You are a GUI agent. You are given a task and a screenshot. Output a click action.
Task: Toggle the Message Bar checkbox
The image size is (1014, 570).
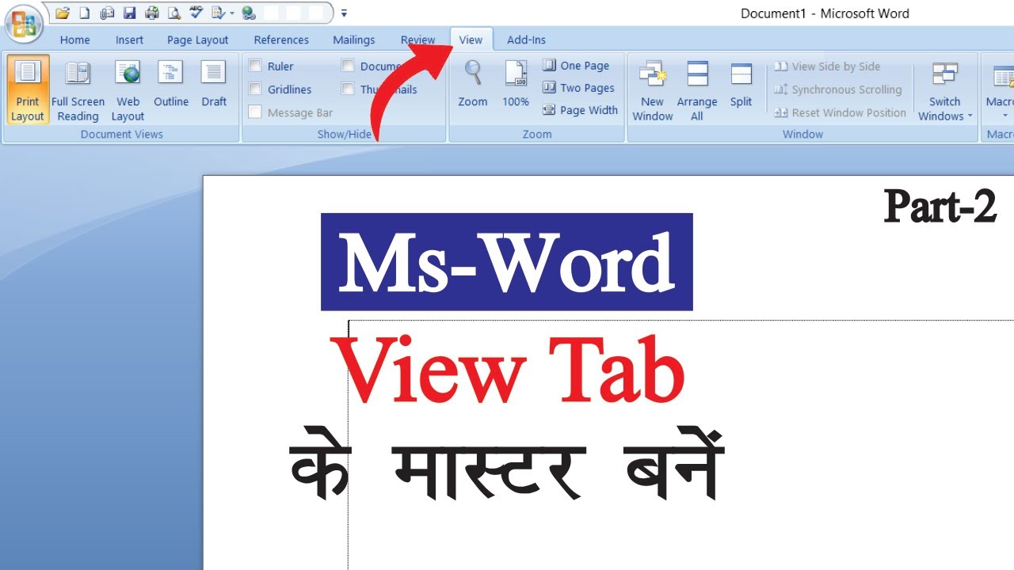(x=255, y=112)
